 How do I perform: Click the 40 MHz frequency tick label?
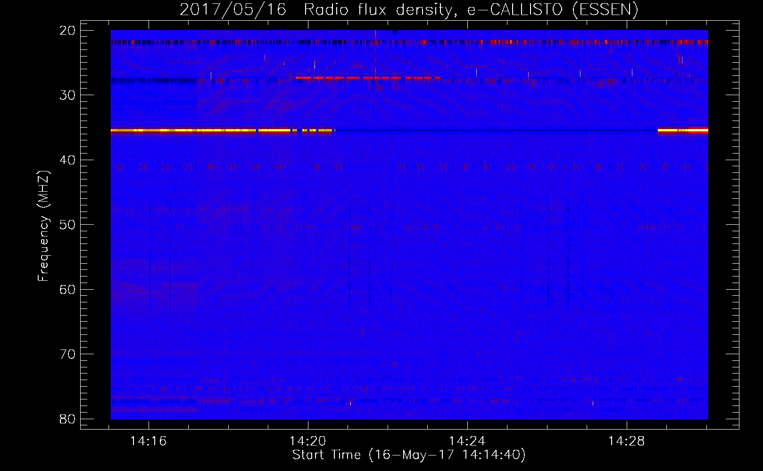click(67, 160)
